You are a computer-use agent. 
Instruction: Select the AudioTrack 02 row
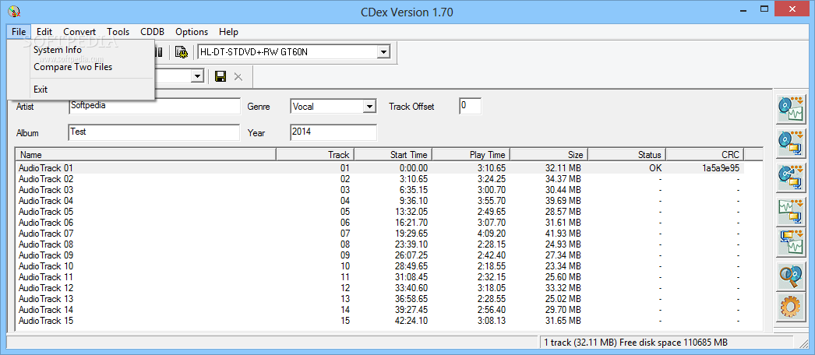coord(380,178)
